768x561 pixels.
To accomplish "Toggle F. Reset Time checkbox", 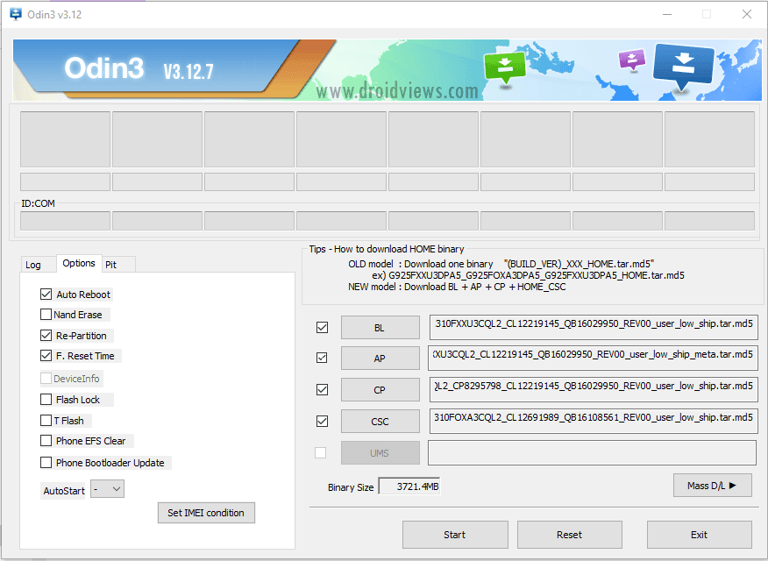I will tap(46, 356).
